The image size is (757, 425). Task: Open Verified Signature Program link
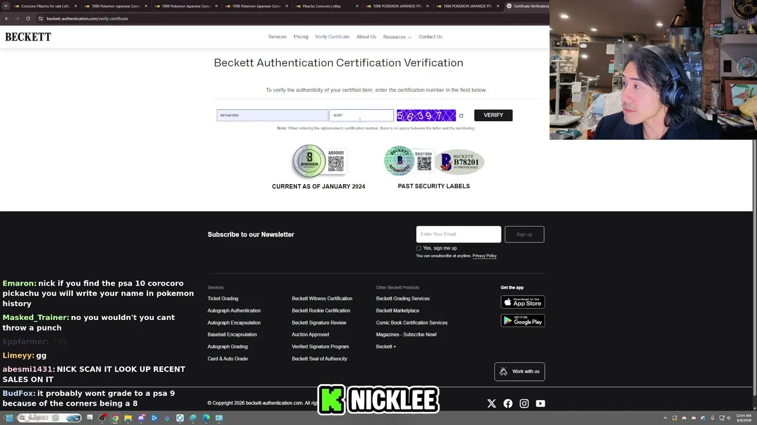pos(320,346)
